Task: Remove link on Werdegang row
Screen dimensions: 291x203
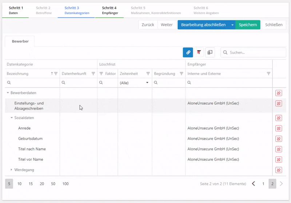Action: tap(279, 170)
